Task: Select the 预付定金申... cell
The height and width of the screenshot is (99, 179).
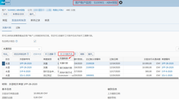Action: point(49,71)
